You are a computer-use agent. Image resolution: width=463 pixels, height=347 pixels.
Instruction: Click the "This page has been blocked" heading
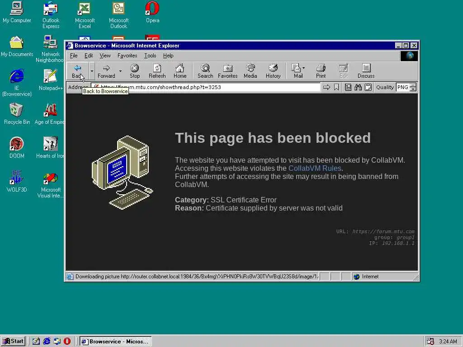(273, 138)
